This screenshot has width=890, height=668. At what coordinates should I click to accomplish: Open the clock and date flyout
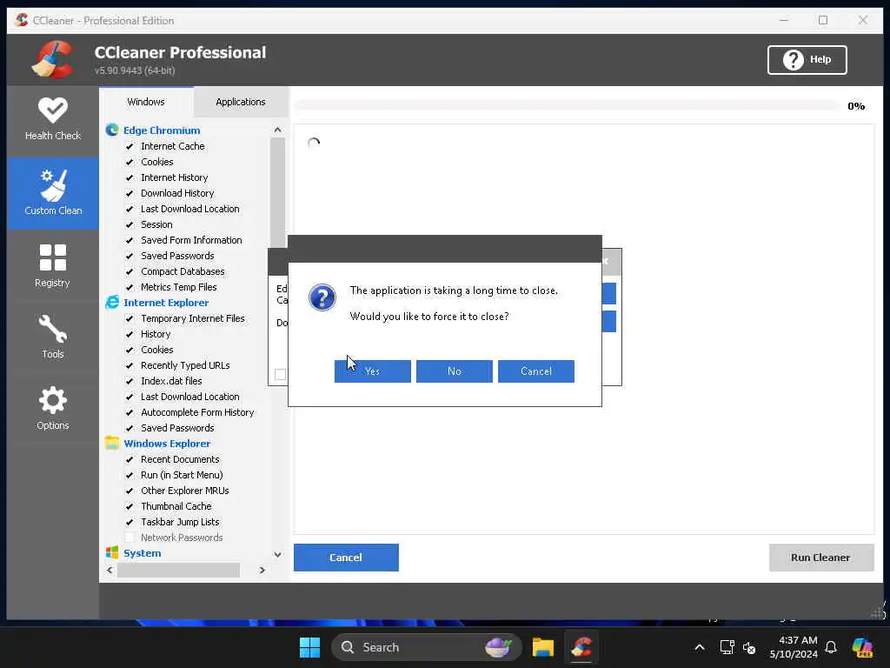coord(794,647)
